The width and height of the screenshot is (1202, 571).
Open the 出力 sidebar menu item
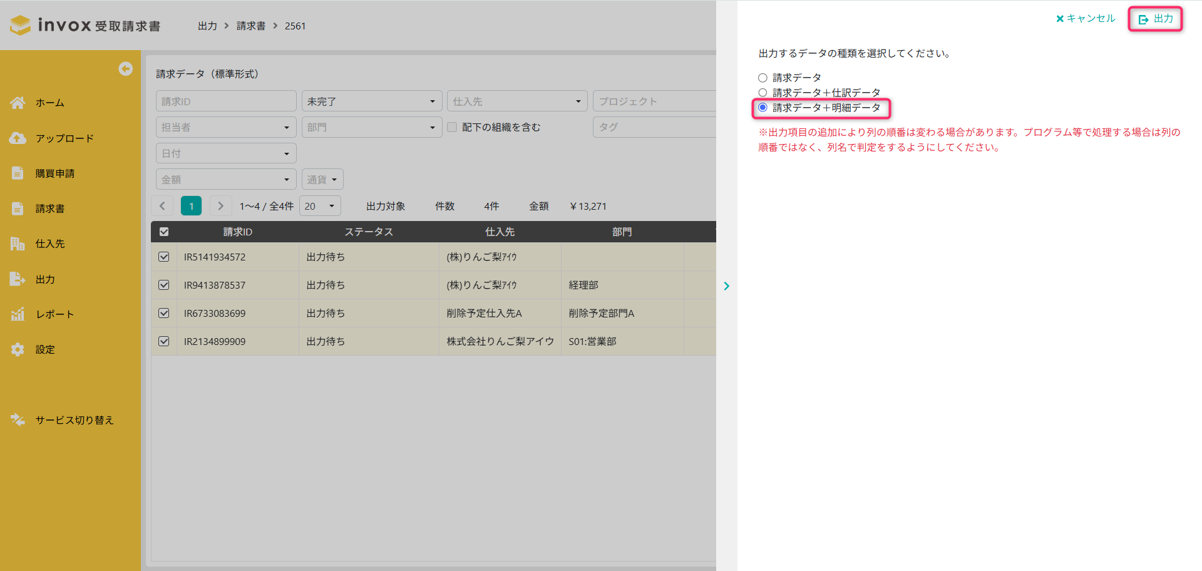tap(45, 279)
